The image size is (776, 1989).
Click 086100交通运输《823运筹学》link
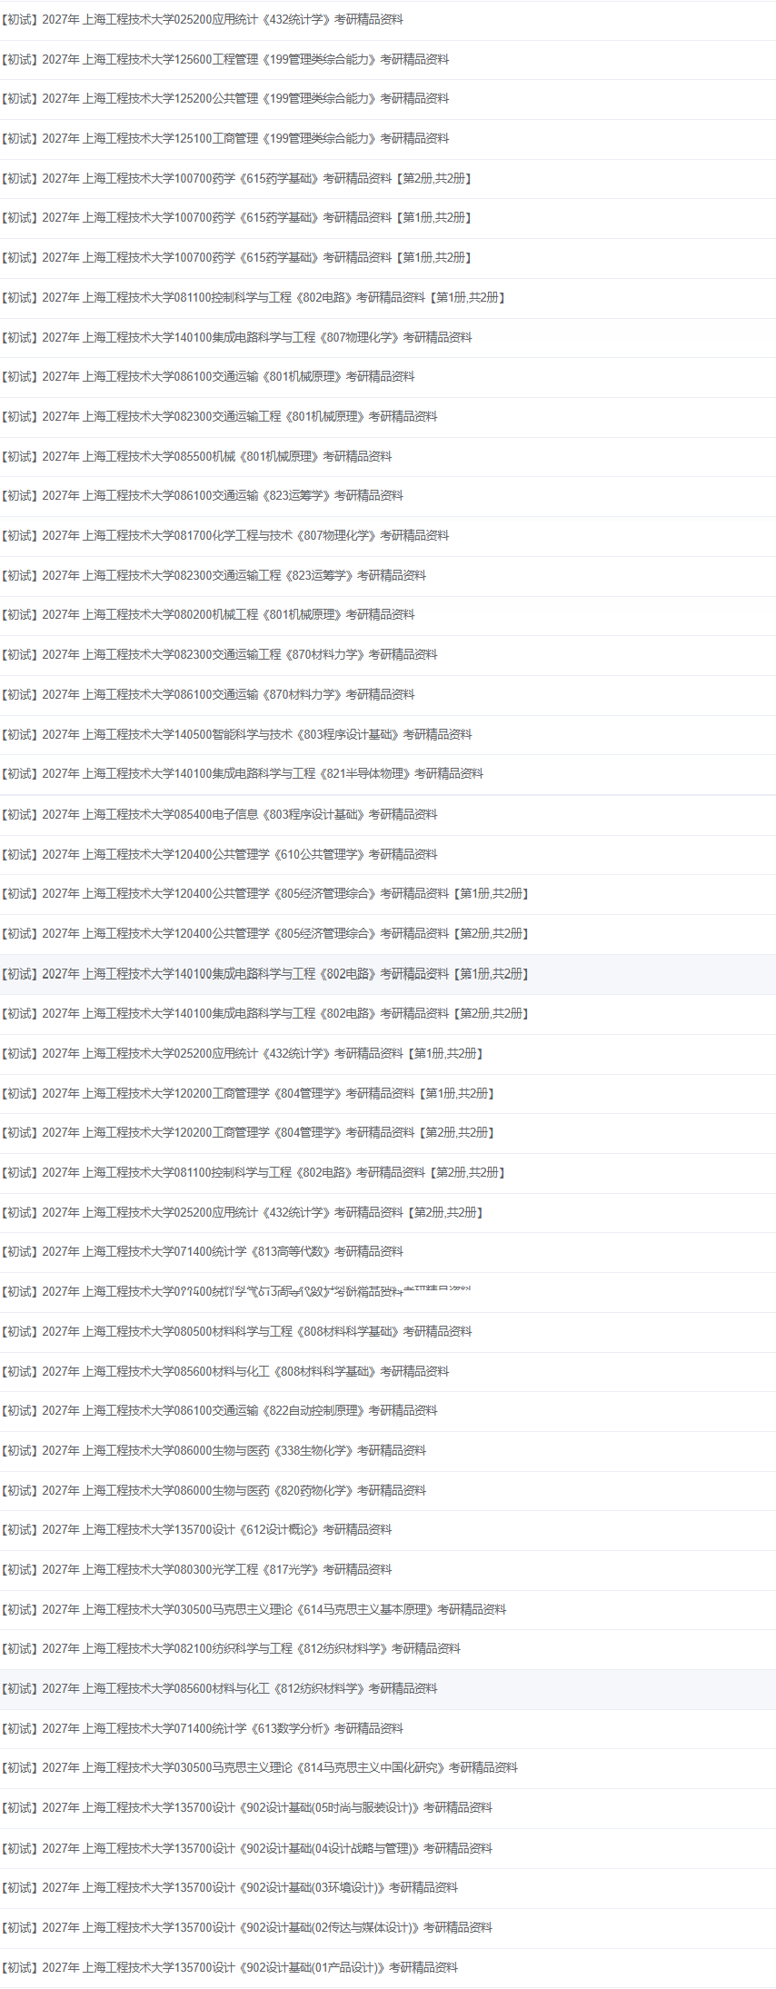tap(202, 495)
